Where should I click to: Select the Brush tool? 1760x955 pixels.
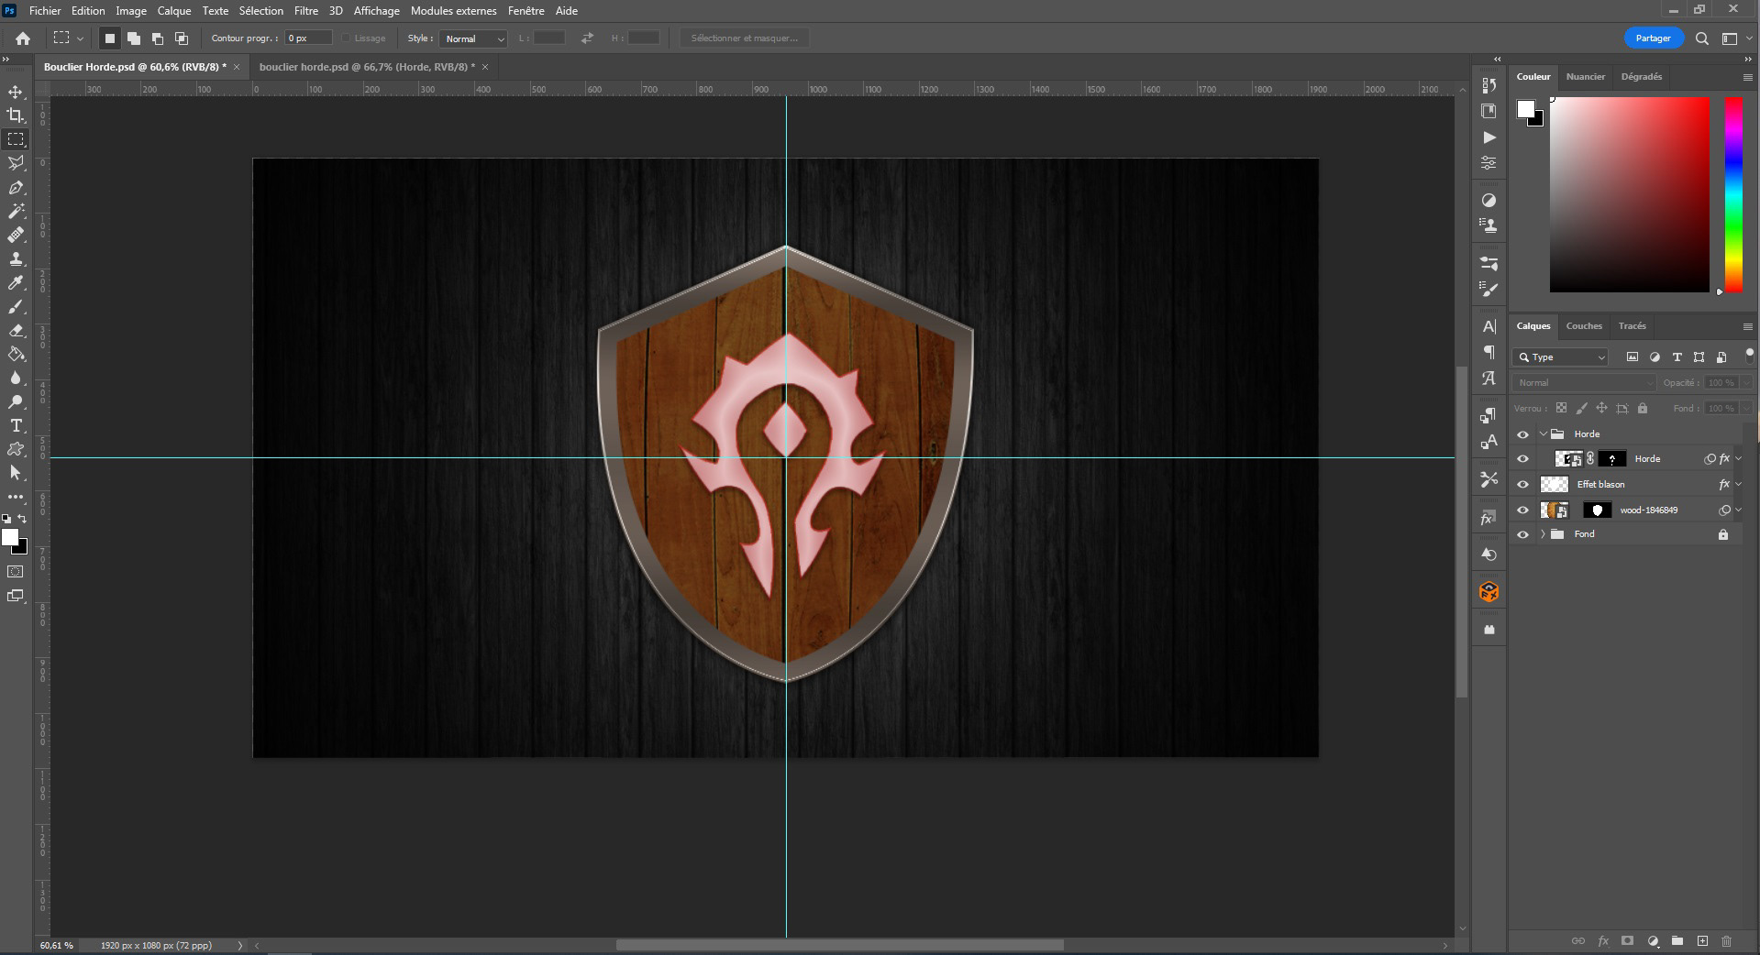[x=16, y=307]
